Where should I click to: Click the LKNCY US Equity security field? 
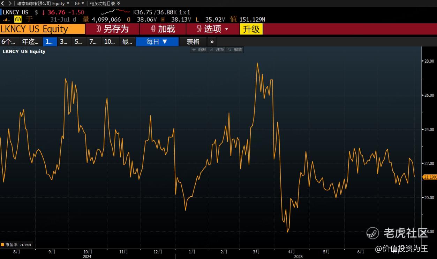click(43, 29)
